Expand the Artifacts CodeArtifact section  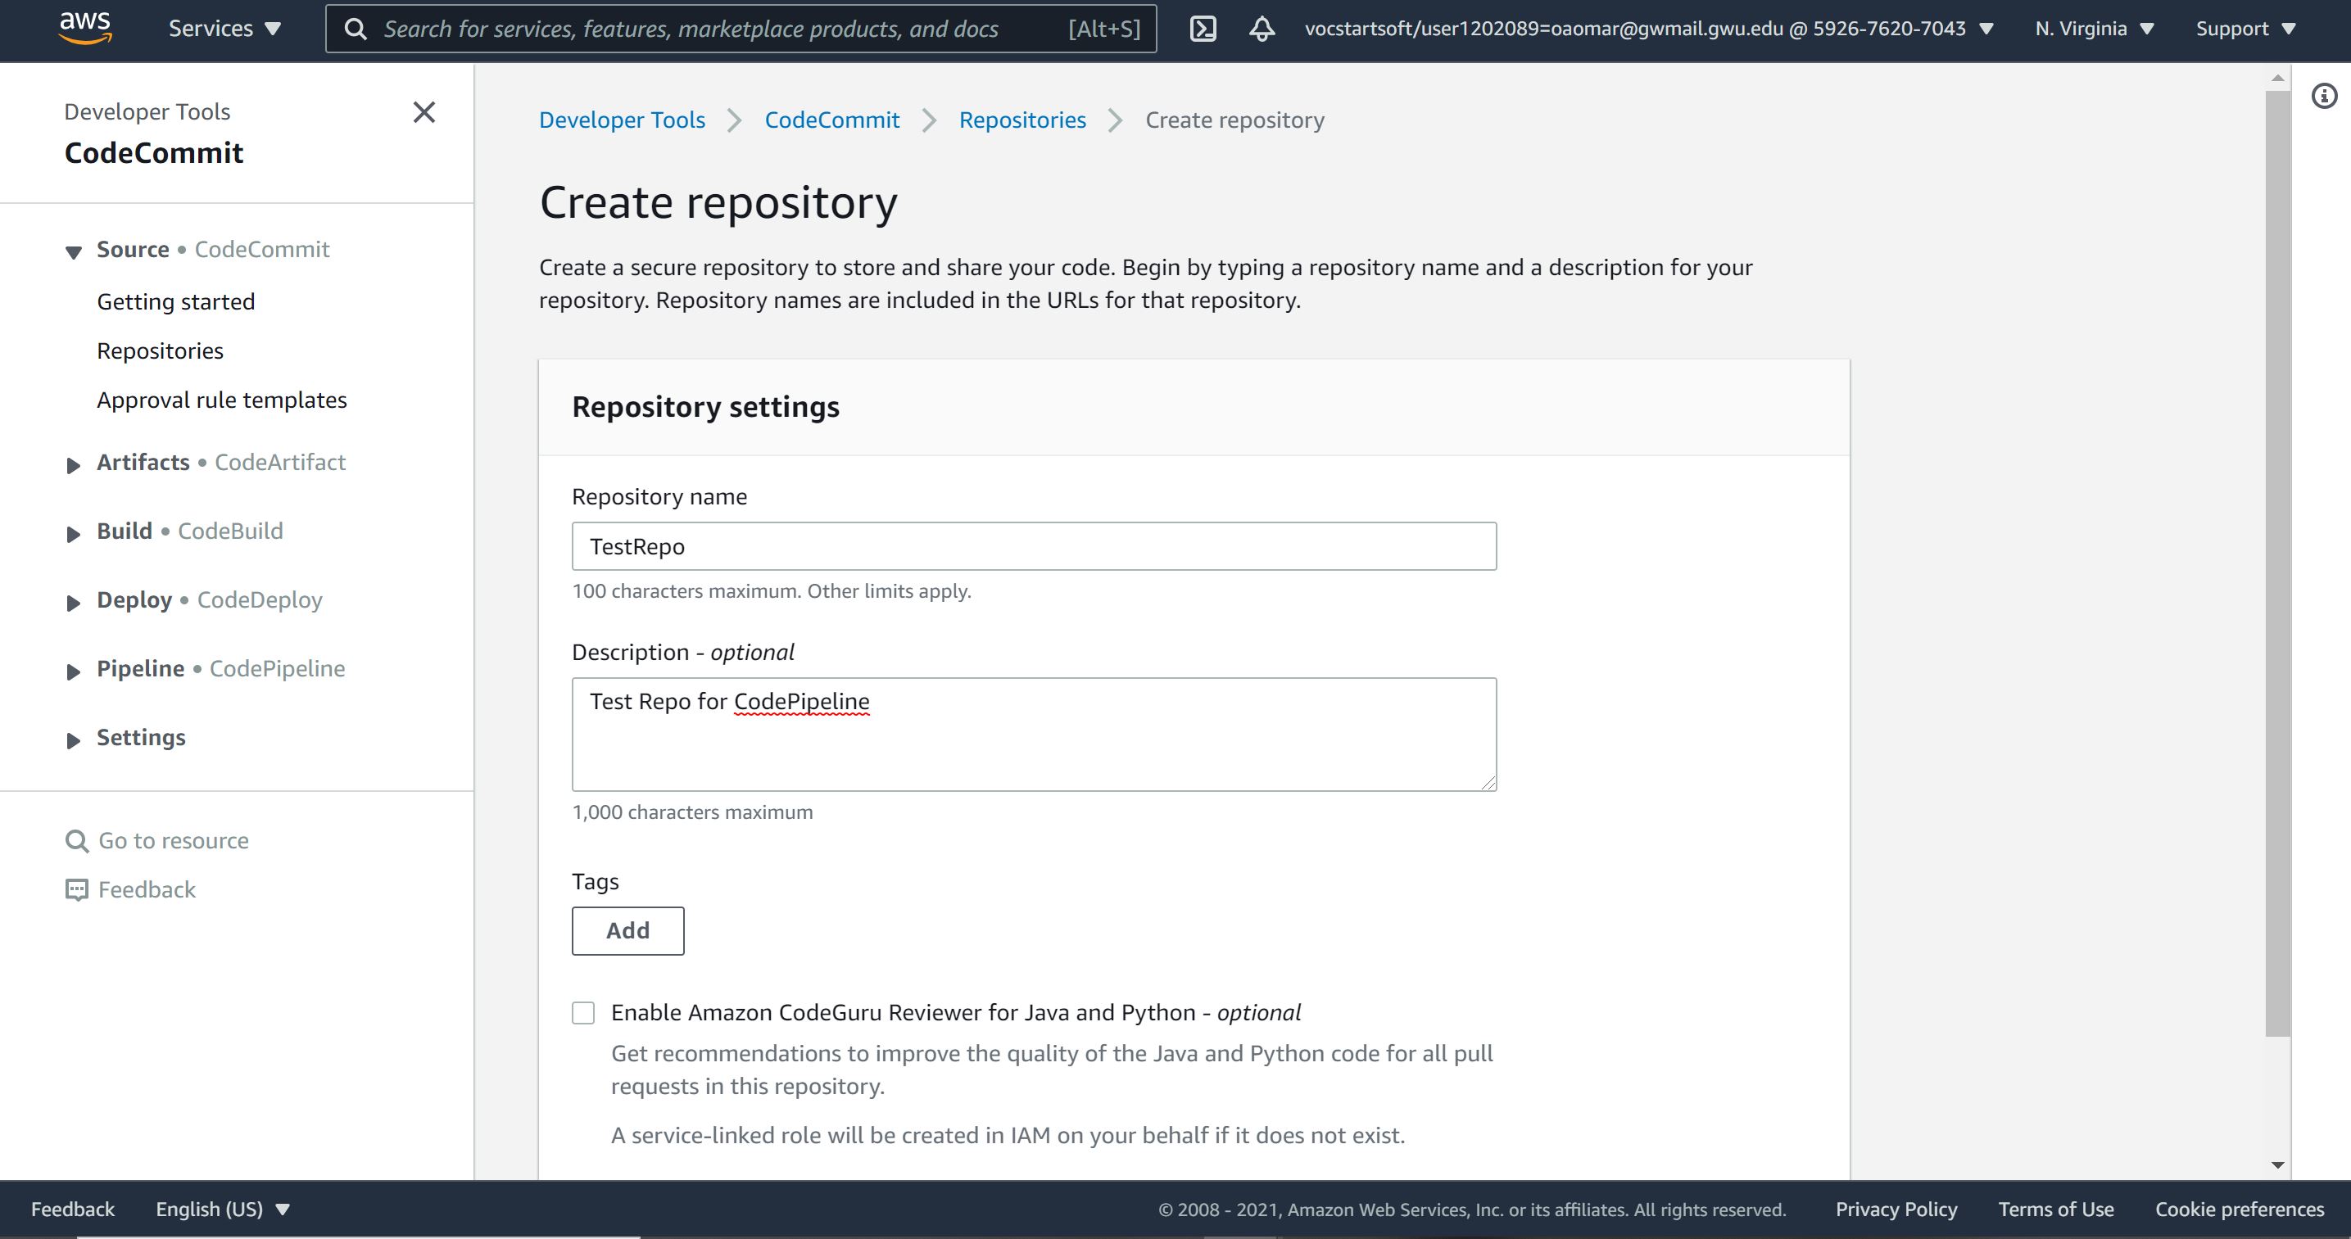click(x=74, y=465)
